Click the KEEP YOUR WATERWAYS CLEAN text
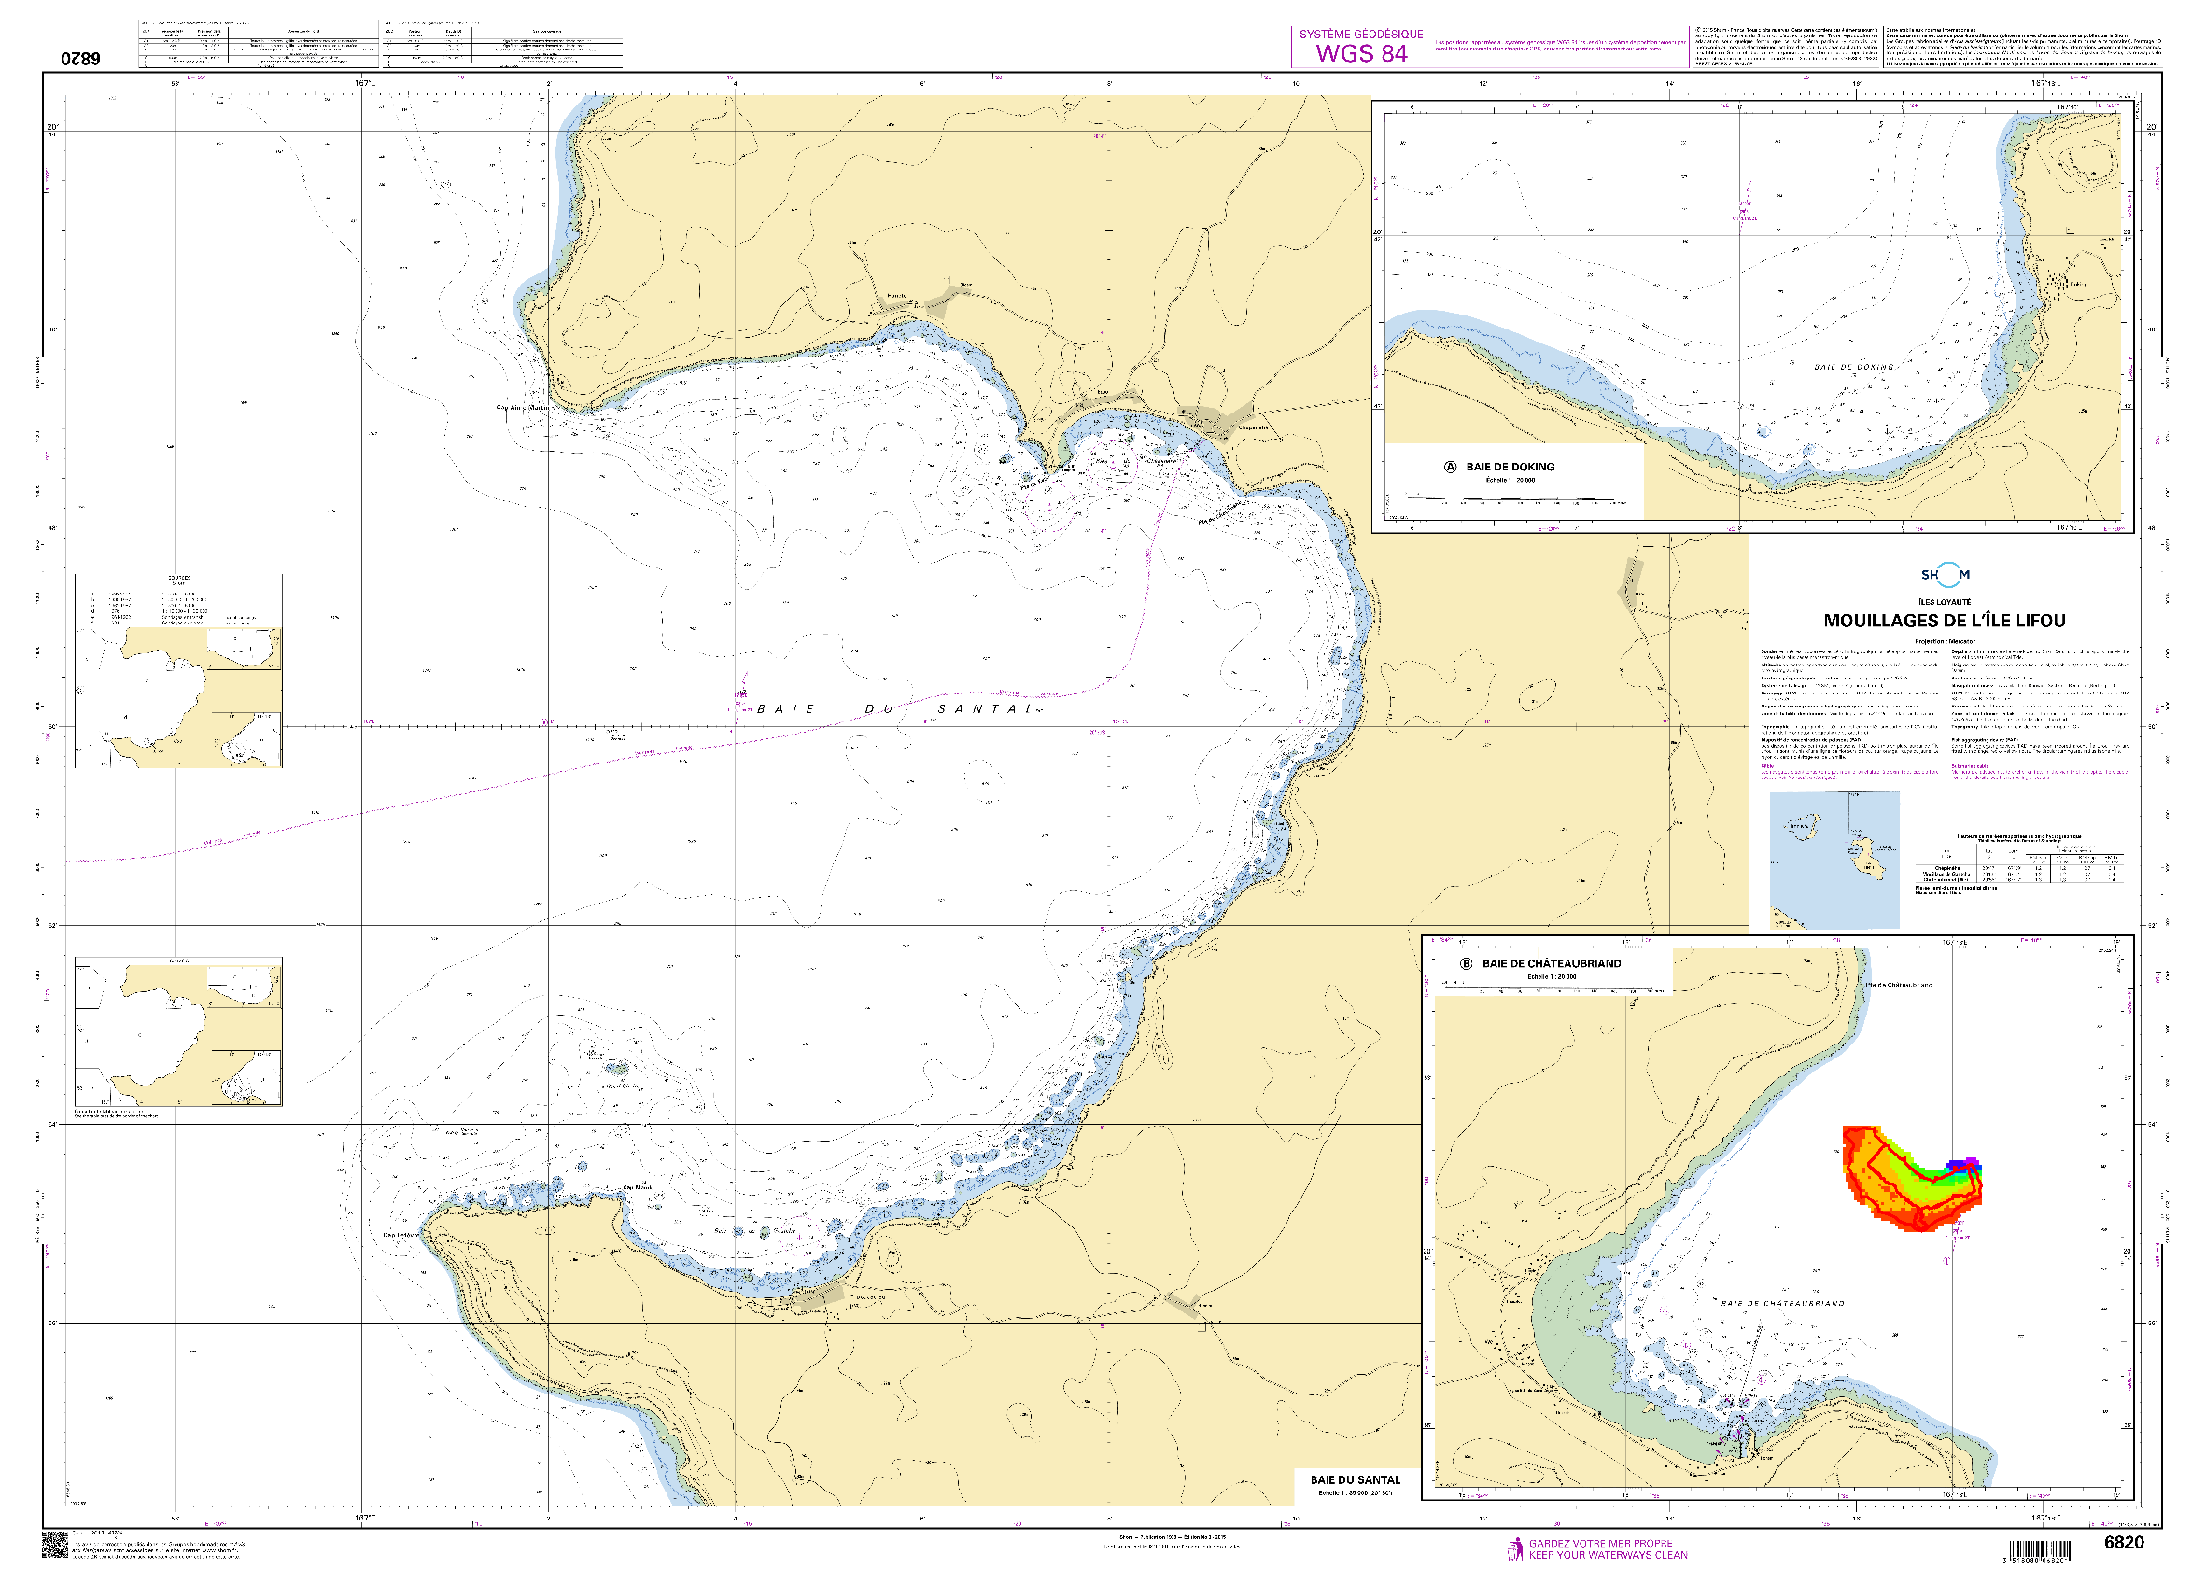The width and height of the screenshot is (2206, 1583). tap(1607, 1555)
